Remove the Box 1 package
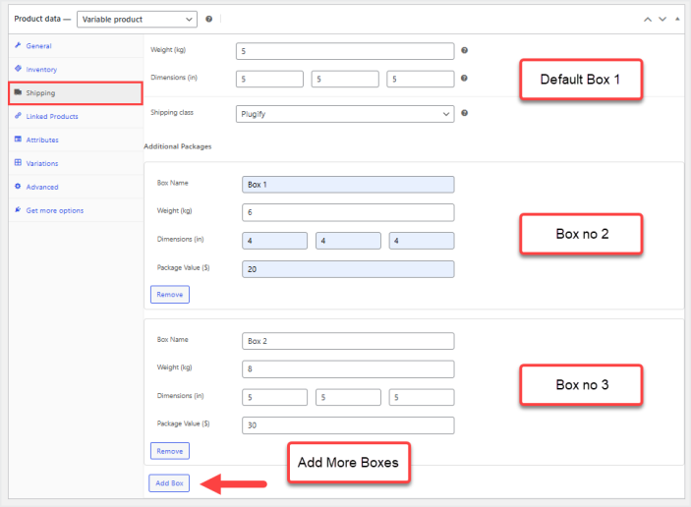 click(x=170, y=294)
